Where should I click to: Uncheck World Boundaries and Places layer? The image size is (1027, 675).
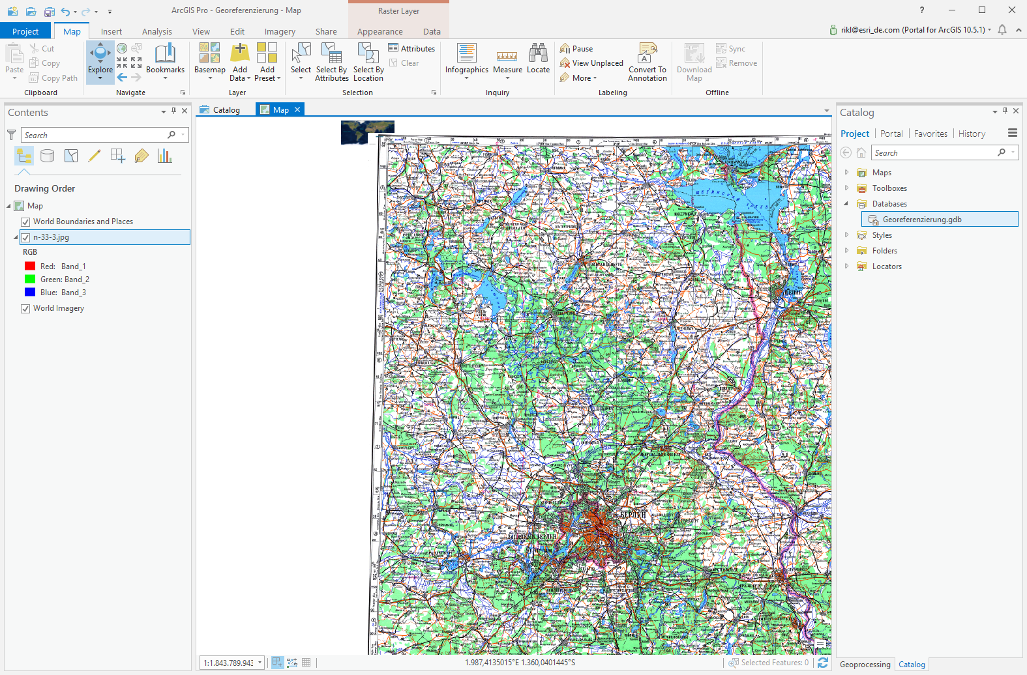coord(25,222)
